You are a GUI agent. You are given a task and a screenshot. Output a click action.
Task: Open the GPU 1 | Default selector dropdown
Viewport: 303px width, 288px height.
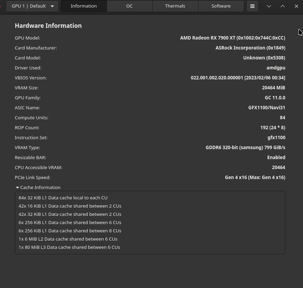click(32, 6)
